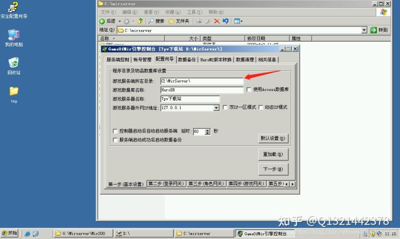
Task: Click the blue Undo toolbar icon
Action: coord(226,21)
